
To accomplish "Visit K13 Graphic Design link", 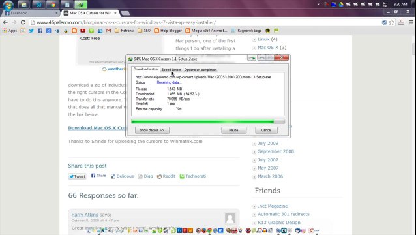I will pos(279,222).
